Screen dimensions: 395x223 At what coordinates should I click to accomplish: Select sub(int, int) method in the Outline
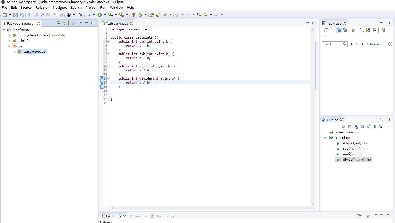[x=355, y=149]
